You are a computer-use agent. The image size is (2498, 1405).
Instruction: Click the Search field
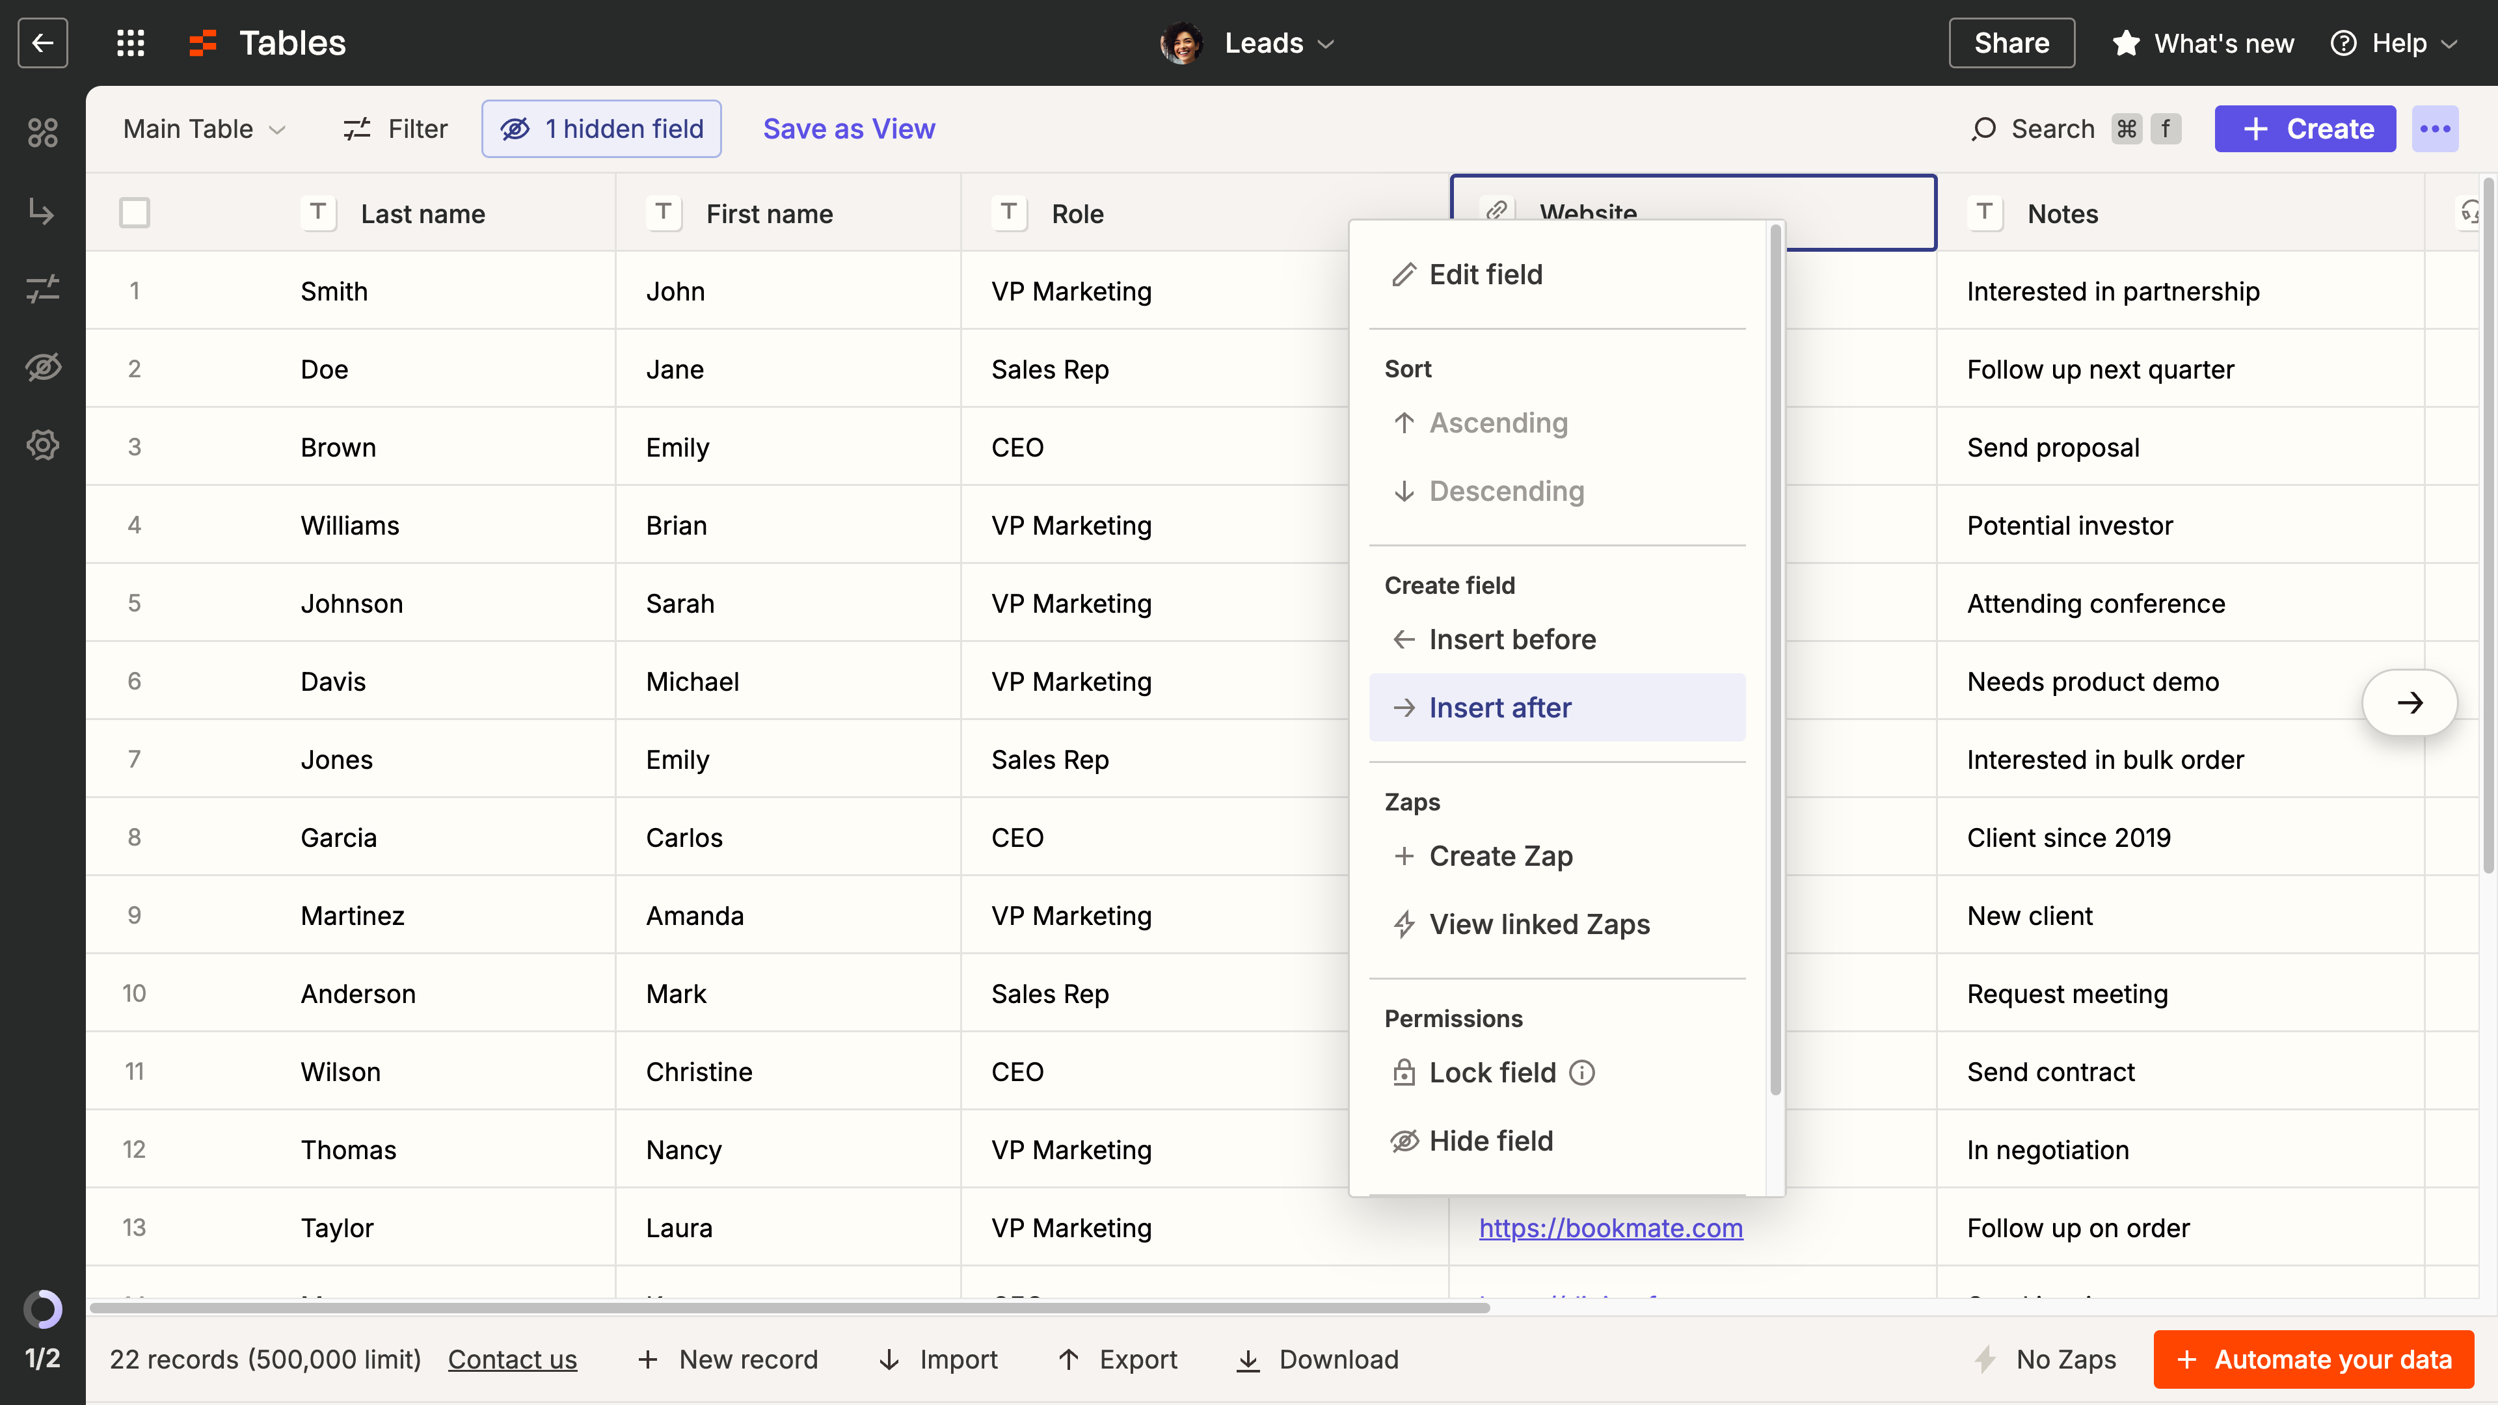tap(2075, 129)
